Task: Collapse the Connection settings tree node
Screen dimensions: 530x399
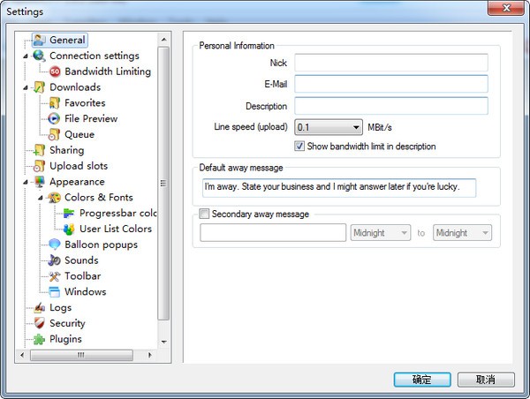Action: click(26, 56)
